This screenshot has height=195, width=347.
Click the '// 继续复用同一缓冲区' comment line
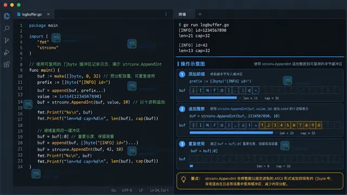[59, 131]
